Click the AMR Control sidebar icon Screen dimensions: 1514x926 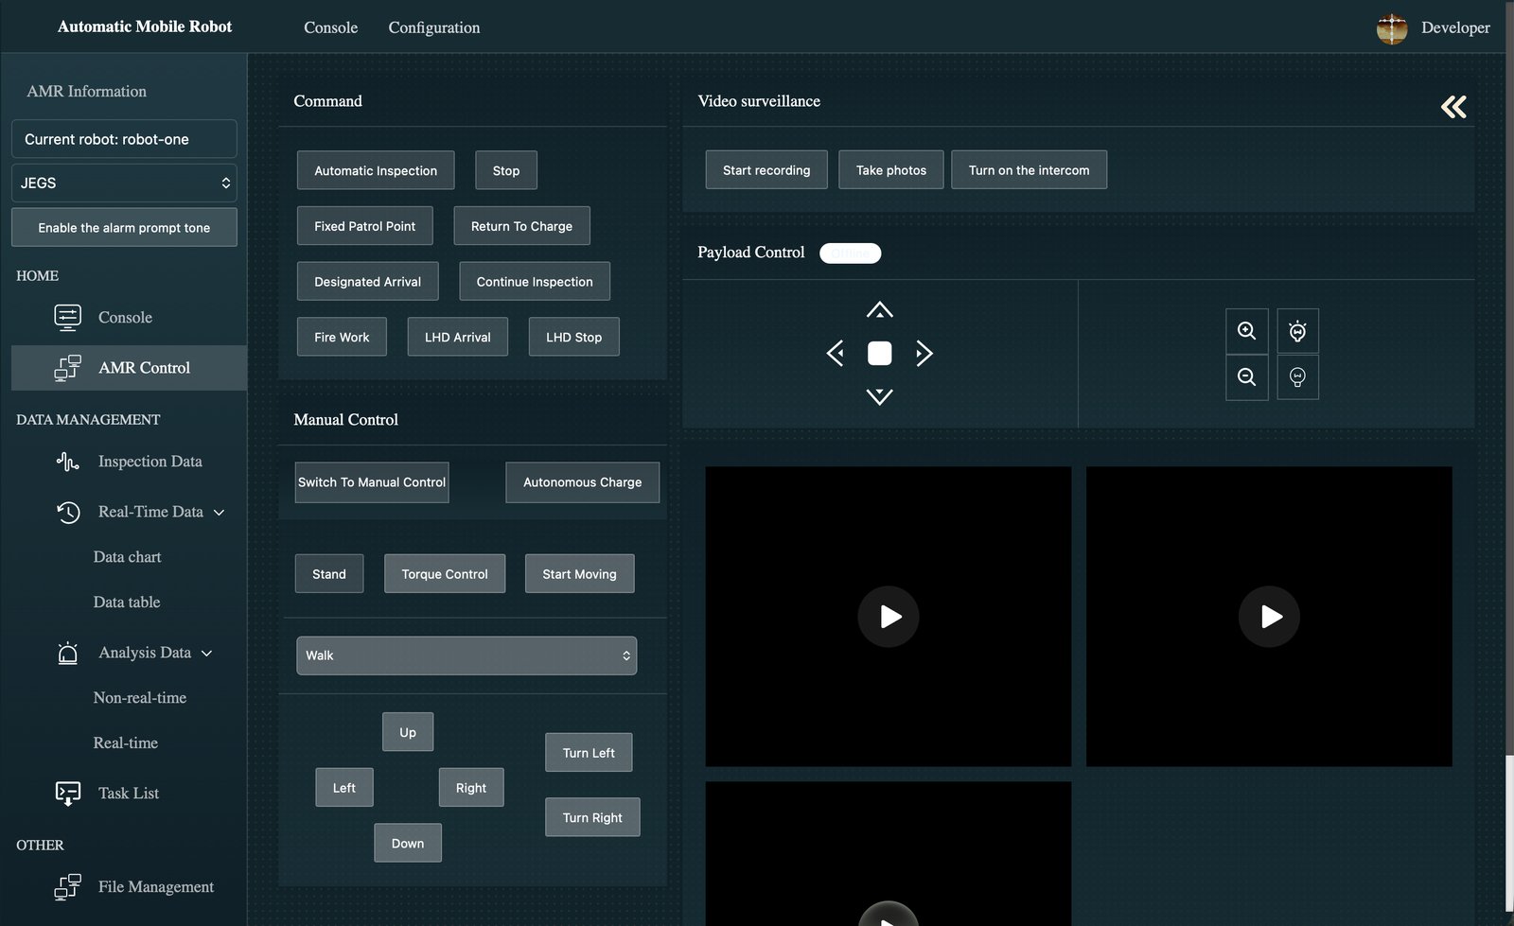[67, 368]
